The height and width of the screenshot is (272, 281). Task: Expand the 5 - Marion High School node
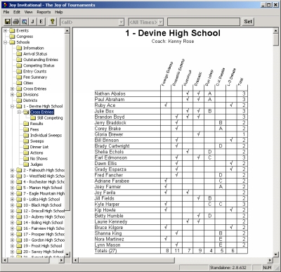click(x=12, y=188)
